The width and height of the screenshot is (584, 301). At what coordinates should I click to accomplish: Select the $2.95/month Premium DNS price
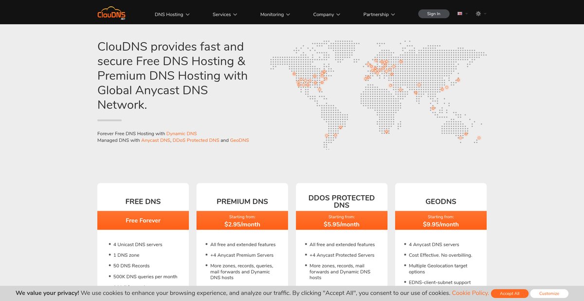pyautogui.click(x=242, y=224)
